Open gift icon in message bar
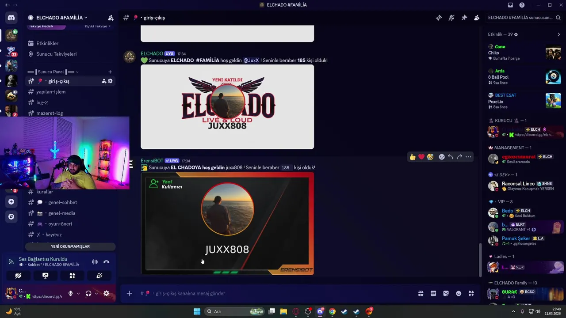566x318 pixels. 421,293
